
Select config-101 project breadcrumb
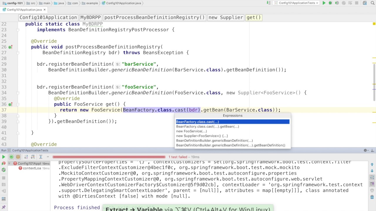click(x=13, y=3)
